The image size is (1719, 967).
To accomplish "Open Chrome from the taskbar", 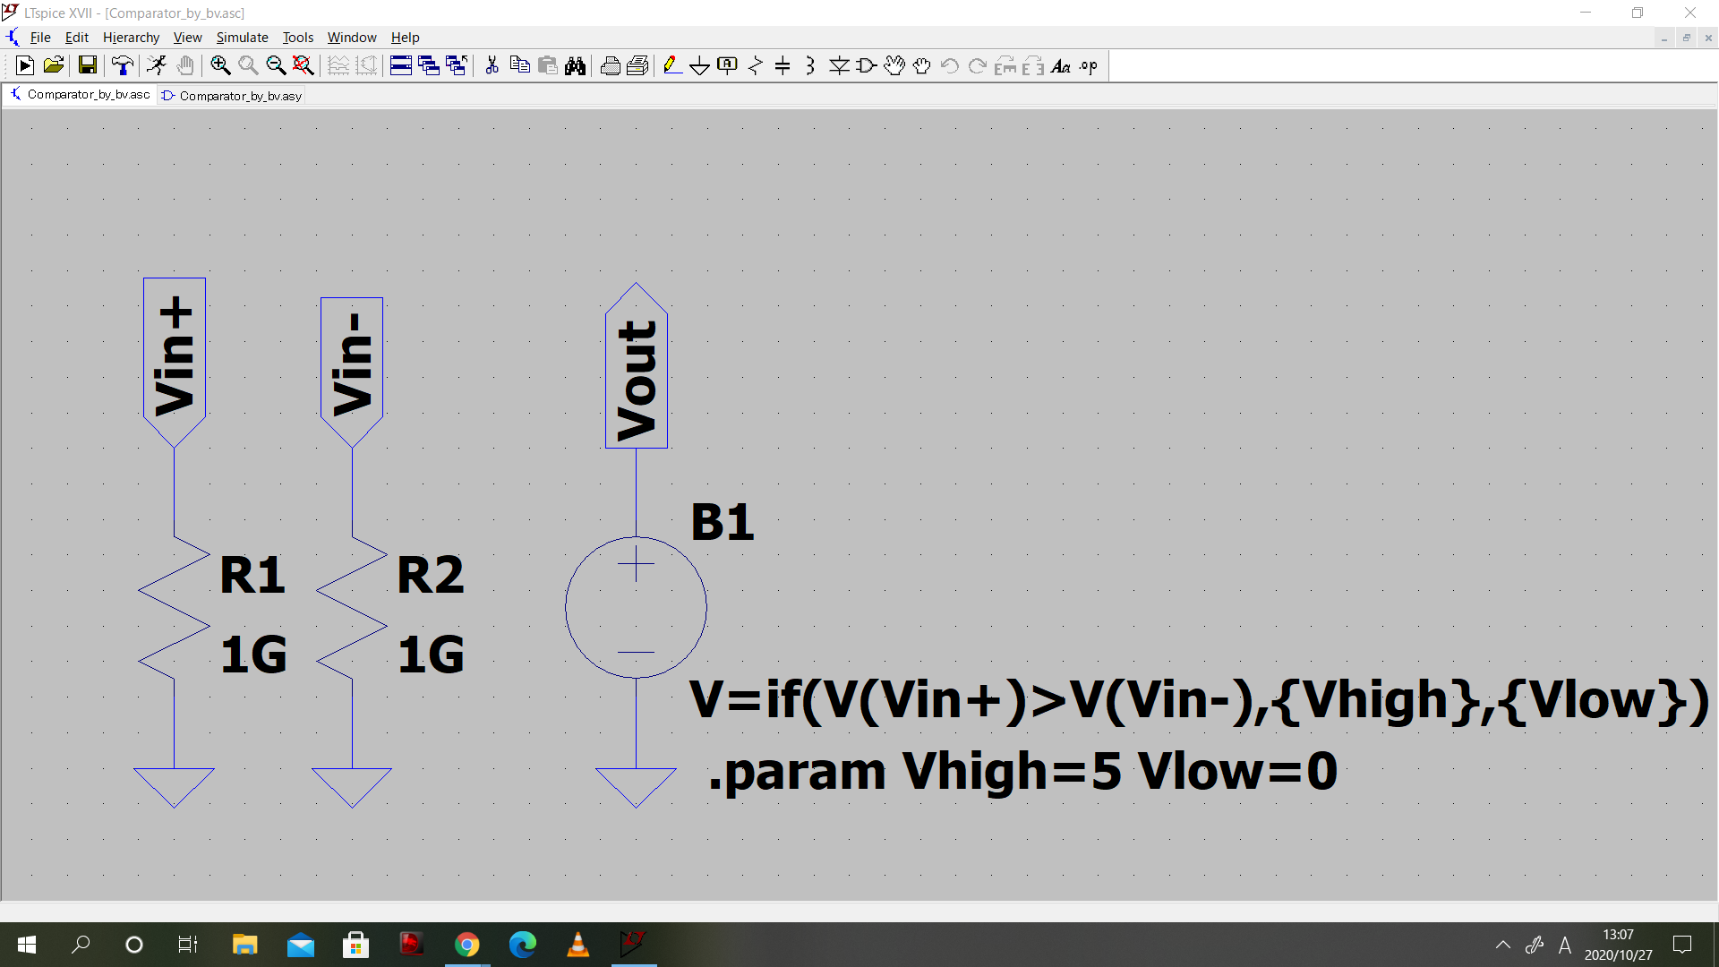I will point(466,945).
